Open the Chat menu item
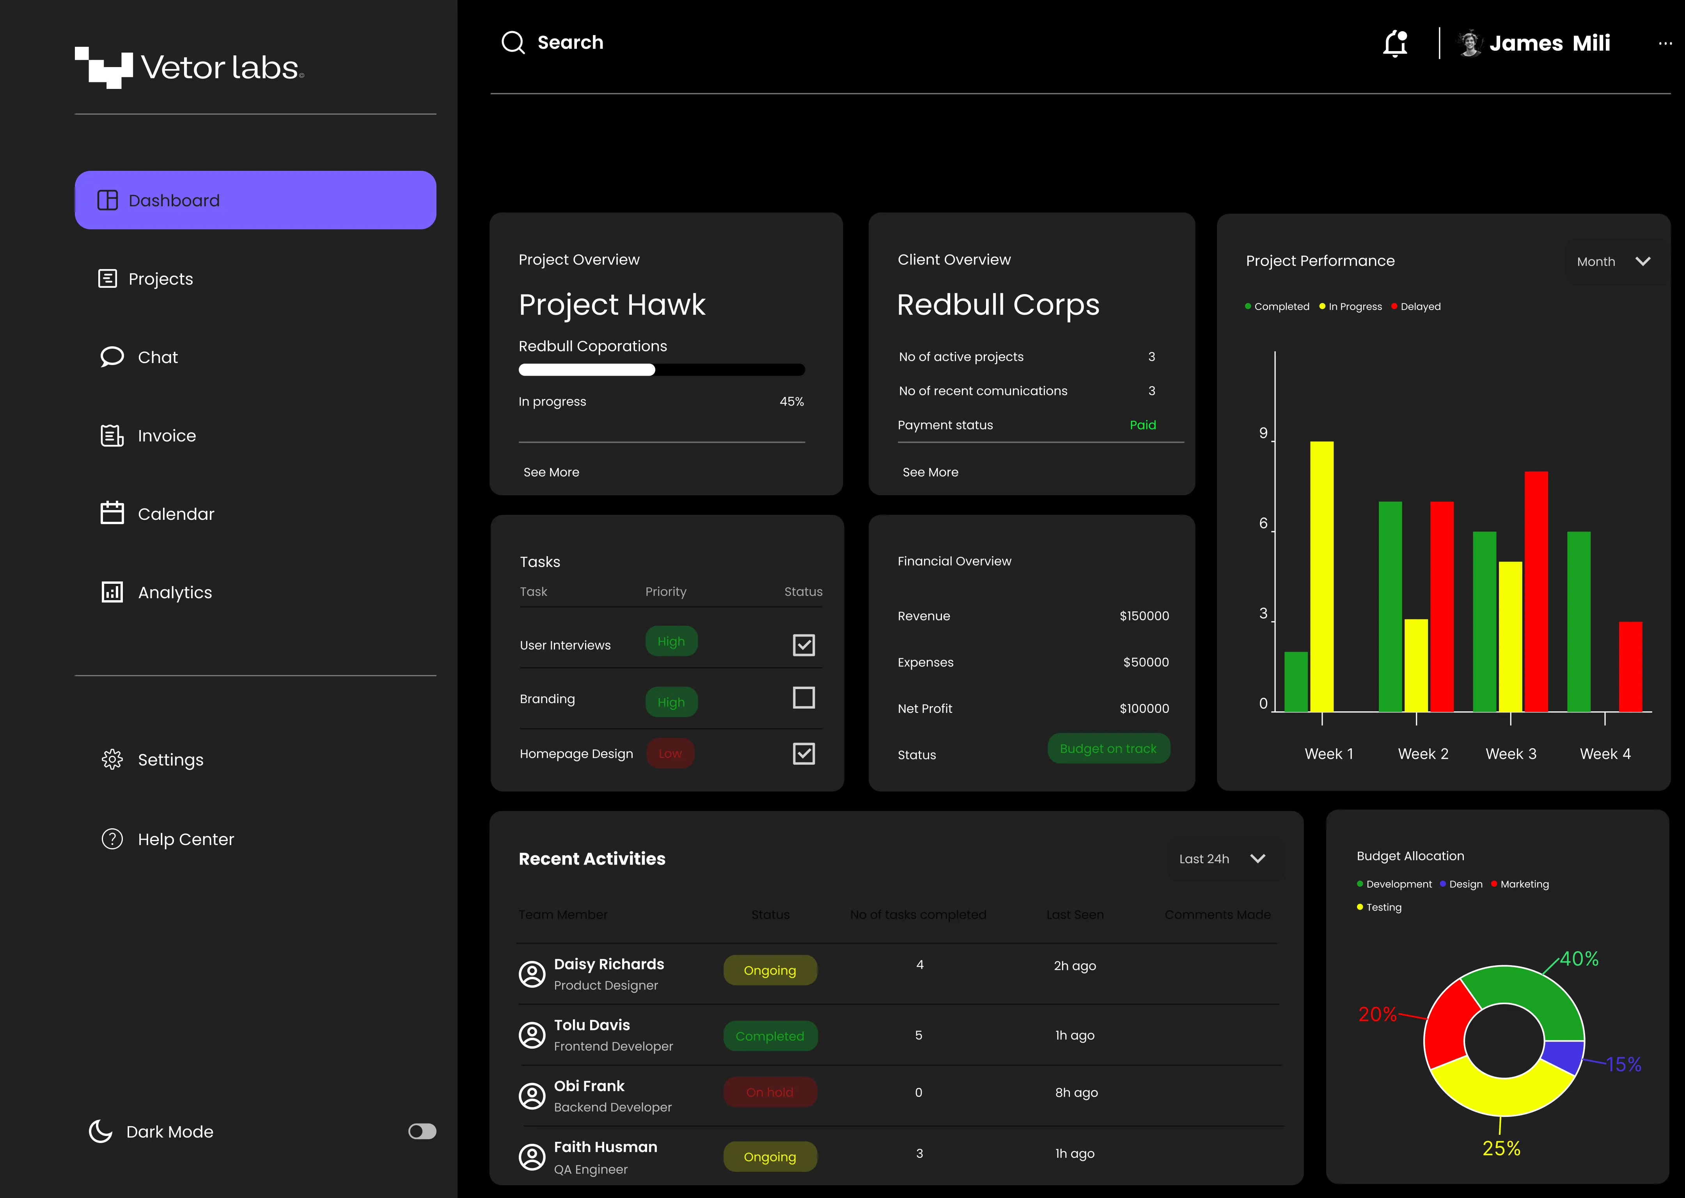Viewport: 1685px width, 1198px height. pos(157,357)
